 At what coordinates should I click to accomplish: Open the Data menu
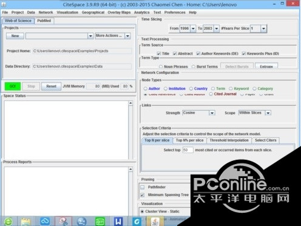coord(31,12)
